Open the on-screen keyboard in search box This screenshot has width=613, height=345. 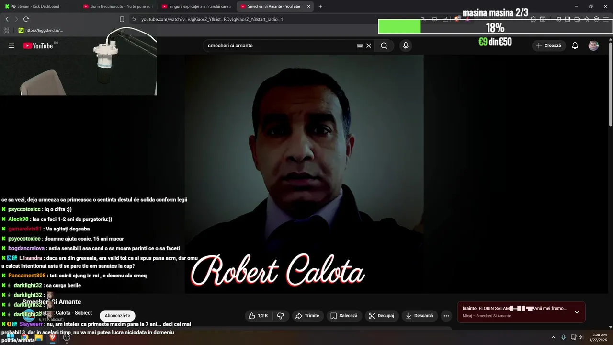click(x=360, y=46)
